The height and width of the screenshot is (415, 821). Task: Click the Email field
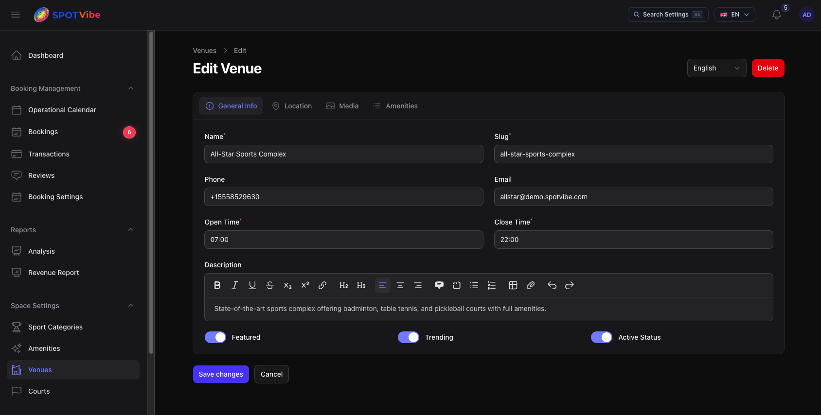pyautogui.click(x=634, y=197)
